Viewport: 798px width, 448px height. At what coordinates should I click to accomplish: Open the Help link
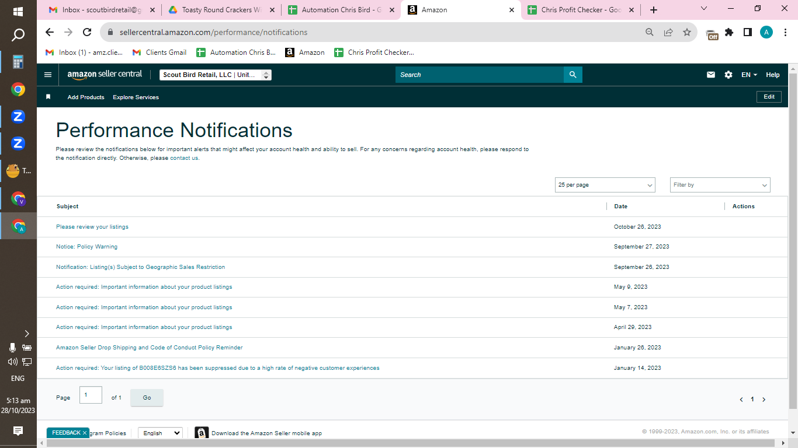(772, 75)
